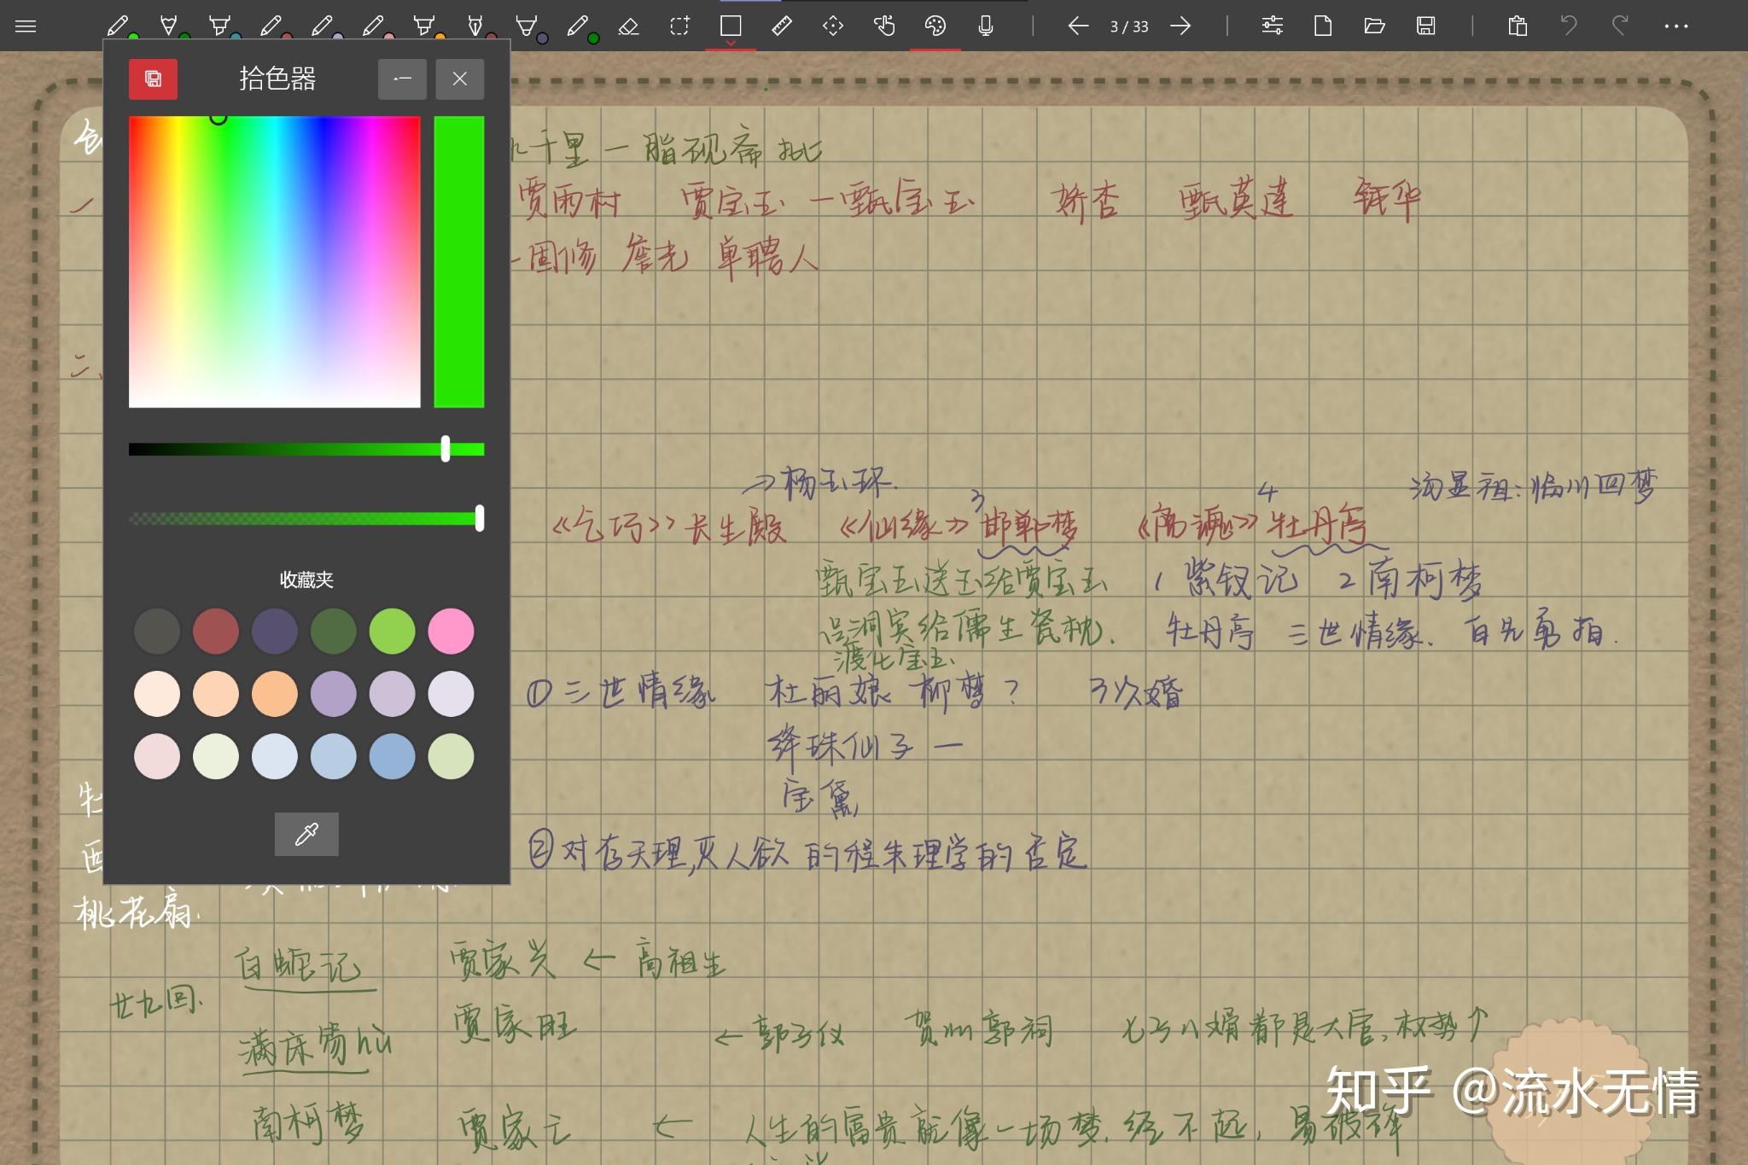The height and width of the screenshot is (1165, 1748).
Task: Open the hamburger menu
Action: pos(26,26)
